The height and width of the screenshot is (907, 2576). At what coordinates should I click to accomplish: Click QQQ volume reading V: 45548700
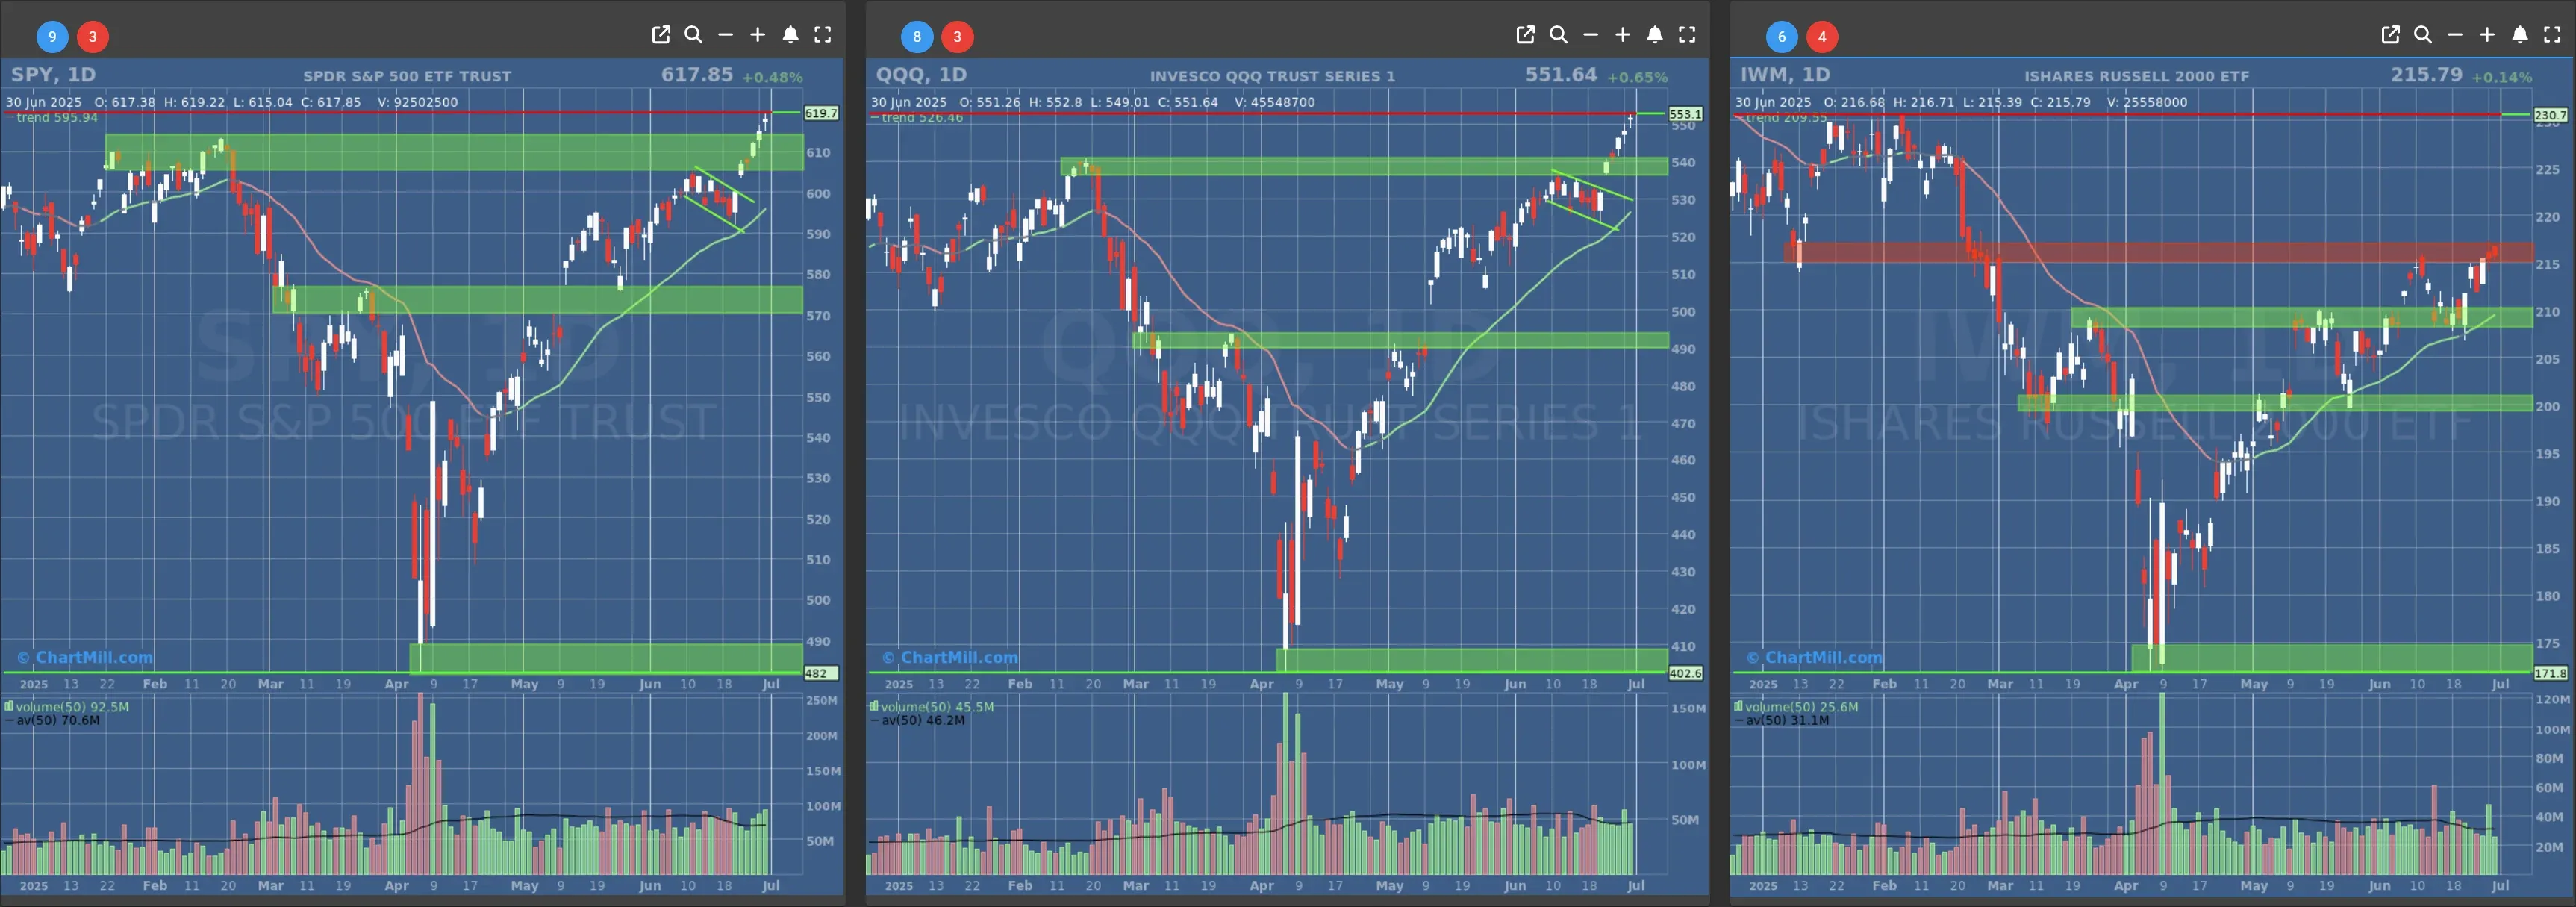(1274, 102)
